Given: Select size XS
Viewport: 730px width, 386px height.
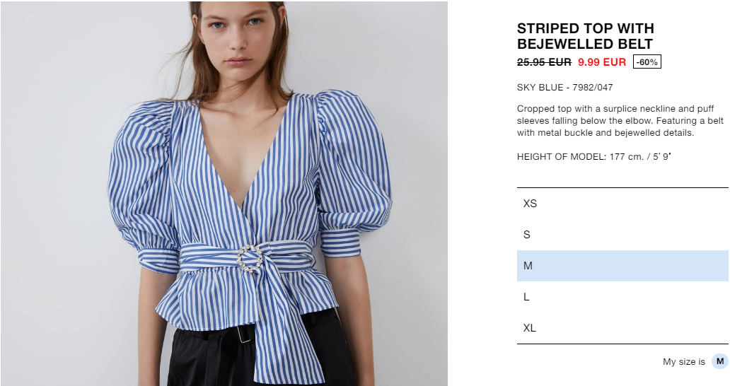Looking at the screenshot, I should coord(622,204).
